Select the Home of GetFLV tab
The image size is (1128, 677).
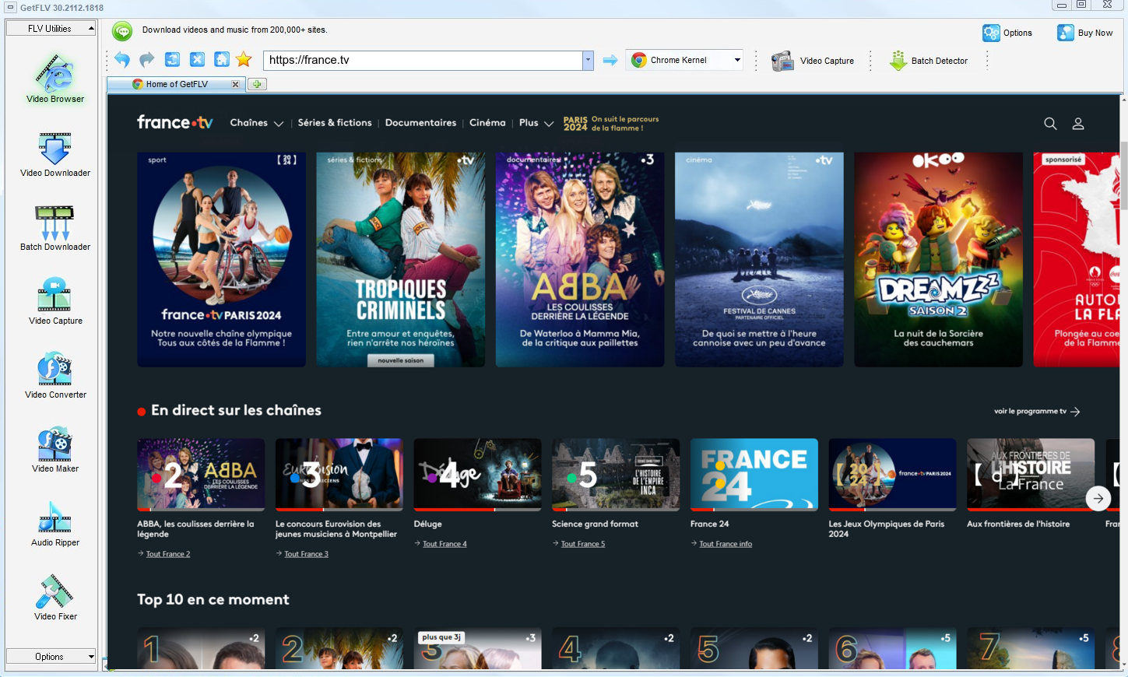coord(177,84)
